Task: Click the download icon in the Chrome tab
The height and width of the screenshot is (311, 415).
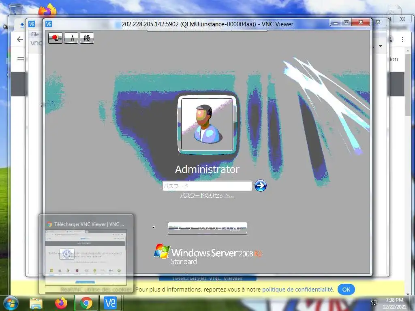Action: pos(22,25)
